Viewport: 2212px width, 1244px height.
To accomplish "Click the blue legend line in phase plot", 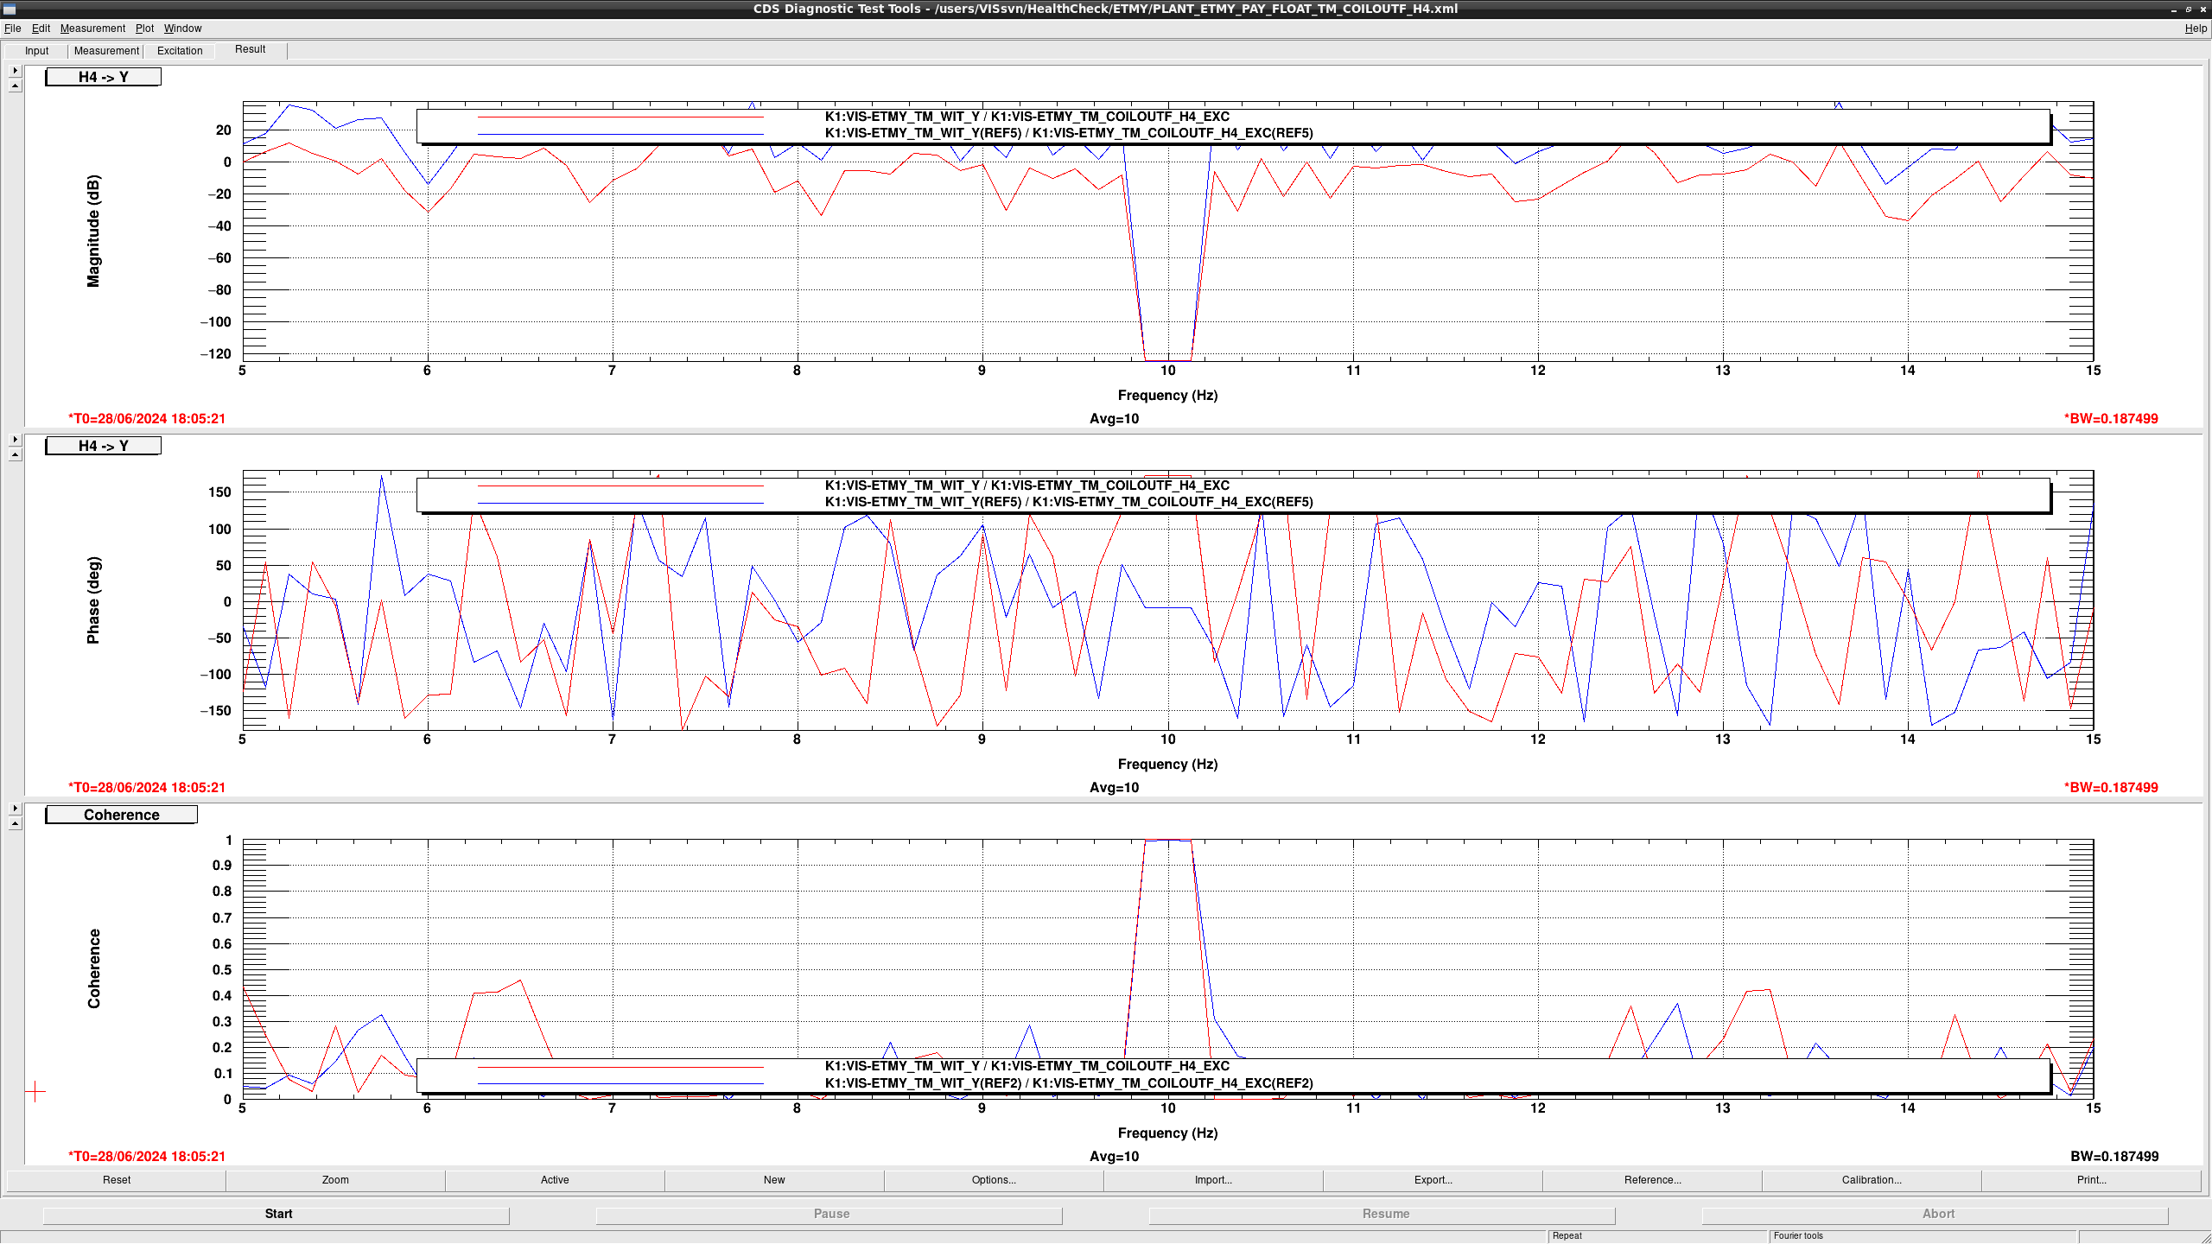I will coord(620,503).
